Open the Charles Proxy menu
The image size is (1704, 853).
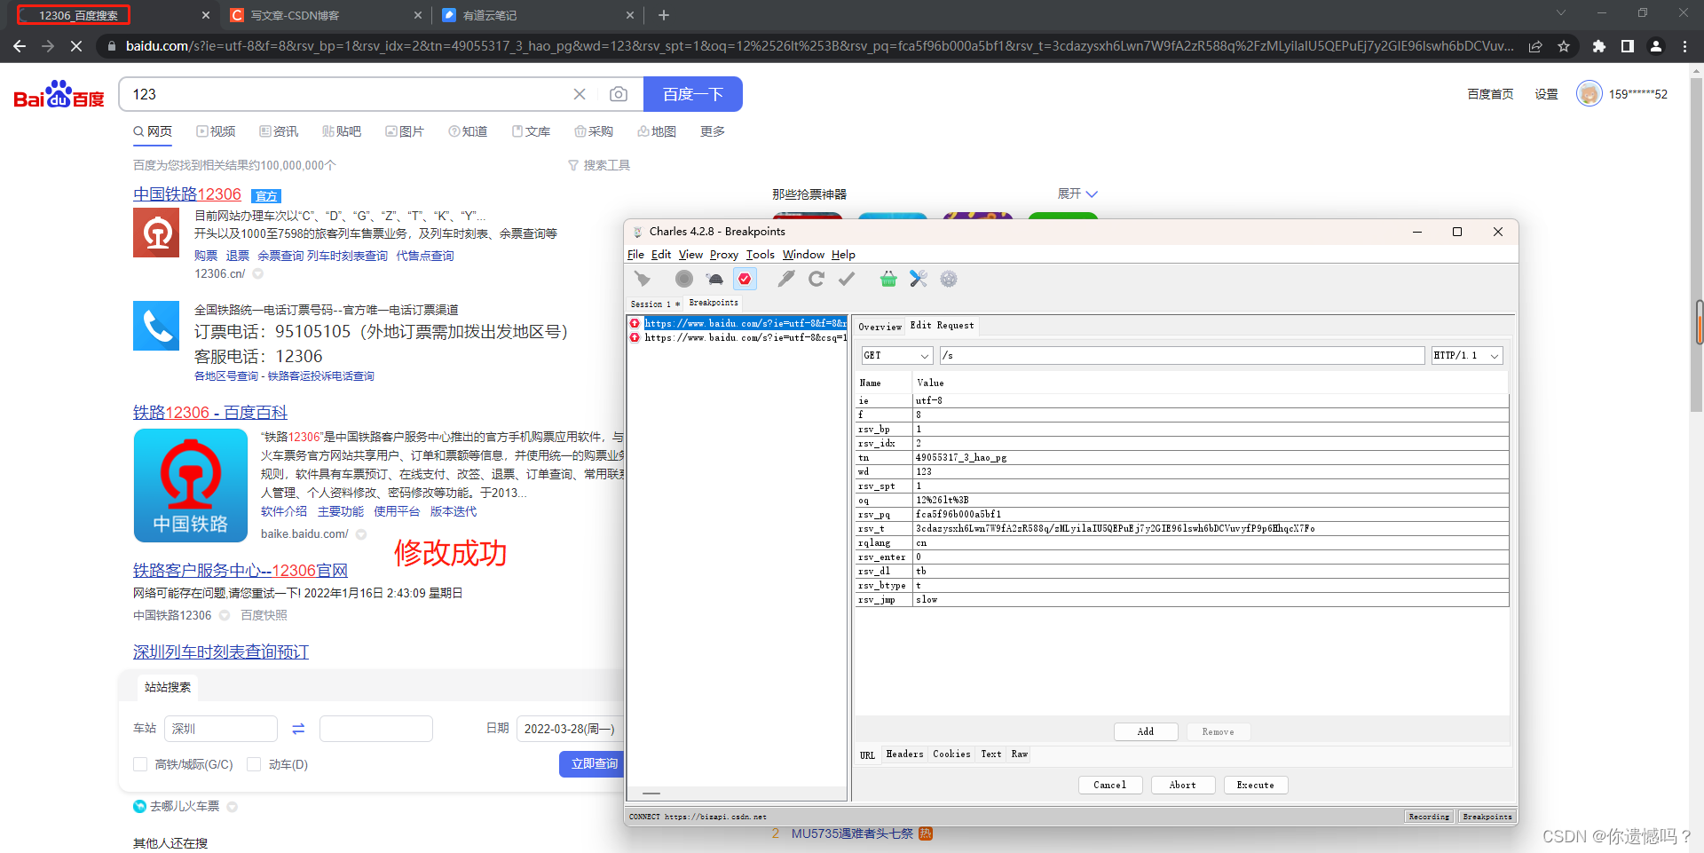coord(723,255)
